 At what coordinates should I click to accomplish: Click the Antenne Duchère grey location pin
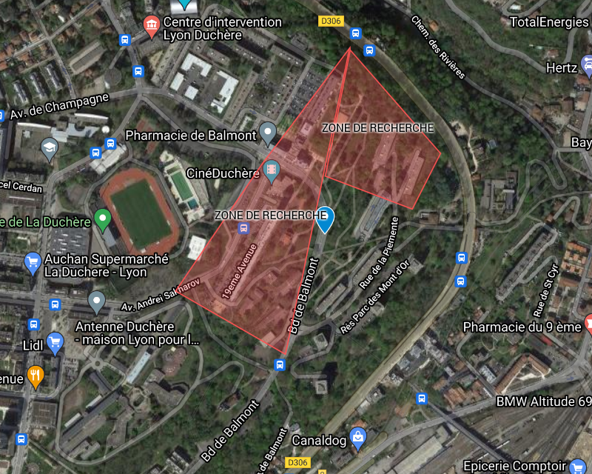pos(97,302)
